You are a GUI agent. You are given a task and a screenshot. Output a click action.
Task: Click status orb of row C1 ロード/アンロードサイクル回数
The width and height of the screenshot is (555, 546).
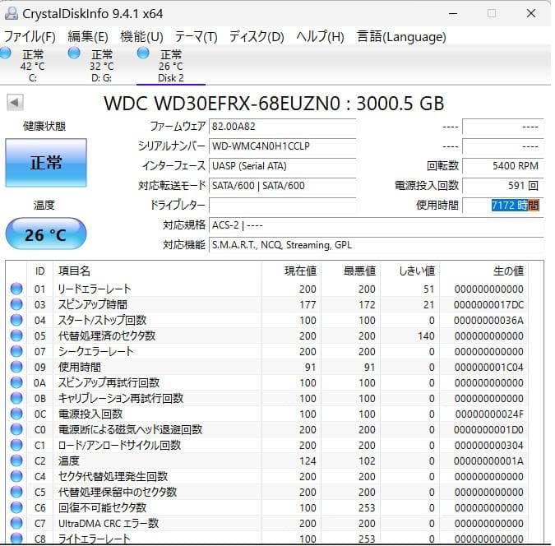point(16,445)
